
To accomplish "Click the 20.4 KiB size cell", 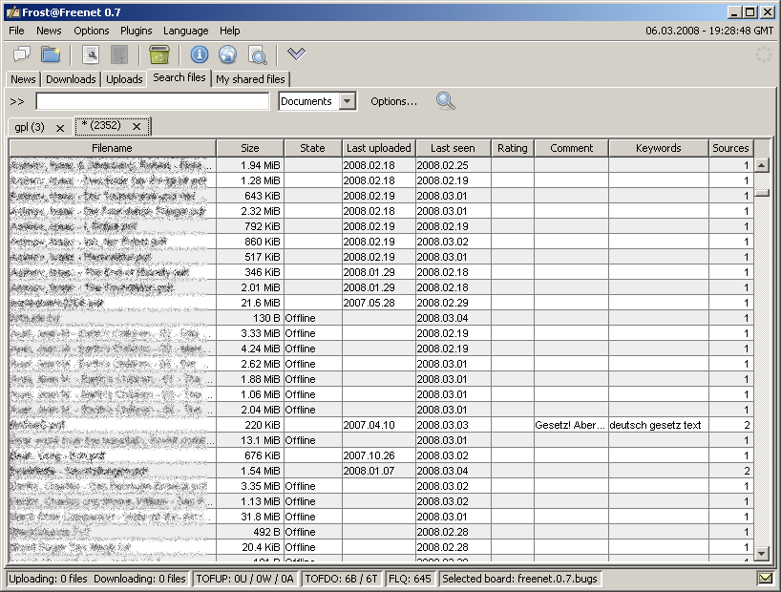I will pyautogui.click(x=250, y=547).
